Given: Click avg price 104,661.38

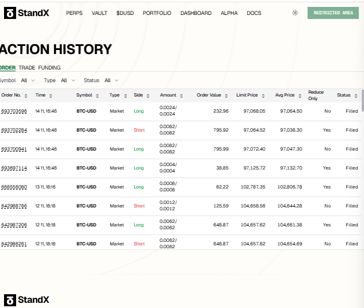Looking at the screenshot, I should 290,225.
